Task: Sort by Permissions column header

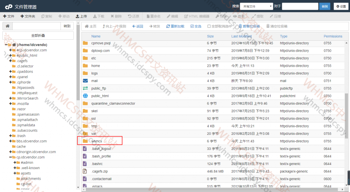Action: pos(333,36)
